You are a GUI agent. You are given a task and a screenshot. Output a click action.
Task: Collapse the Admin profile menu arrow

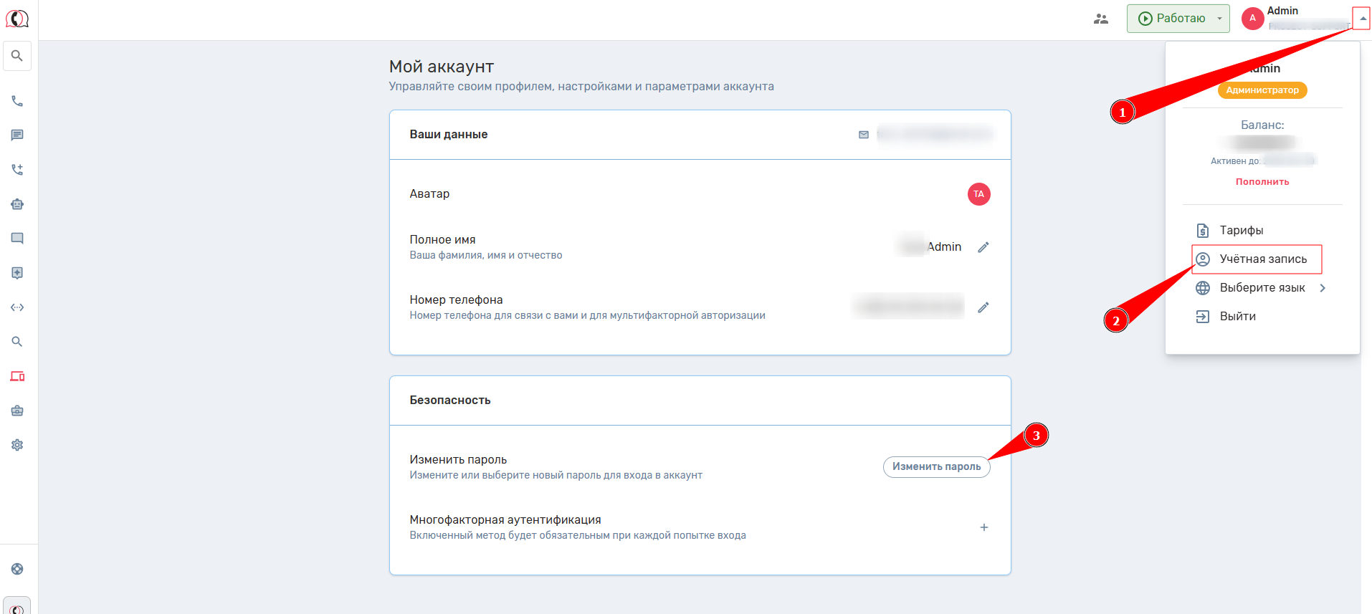pos(1362,19)
